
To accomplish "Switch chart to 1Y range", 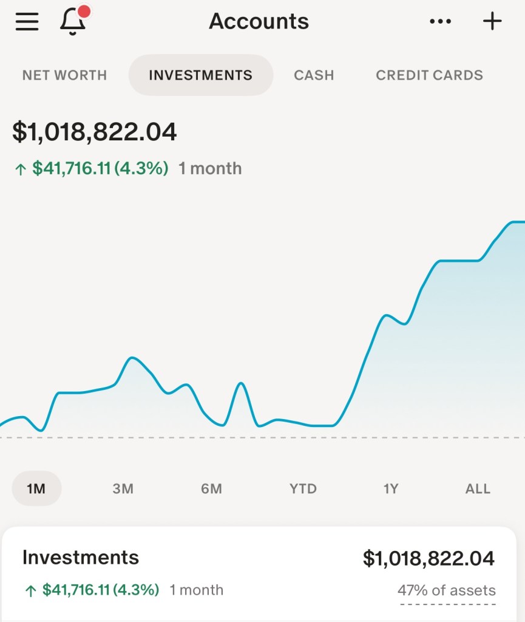I will pyautogui.click(x=391, y=489).
